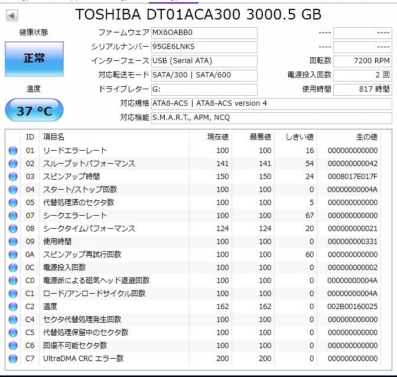Click the 現在値 column header
Viewport: 397px width, 377px height.
(x=211, y=137)
